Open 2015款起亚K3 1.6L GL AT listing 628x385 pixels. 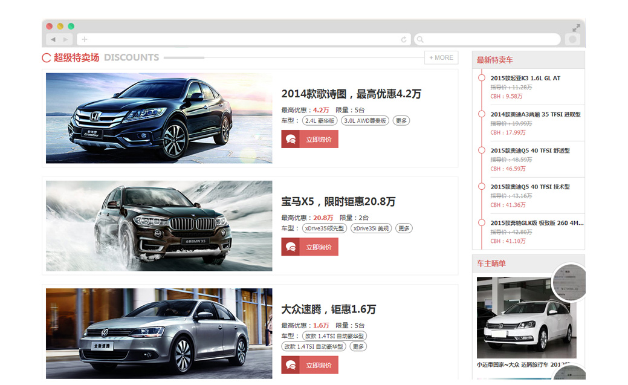coord(525,78)
